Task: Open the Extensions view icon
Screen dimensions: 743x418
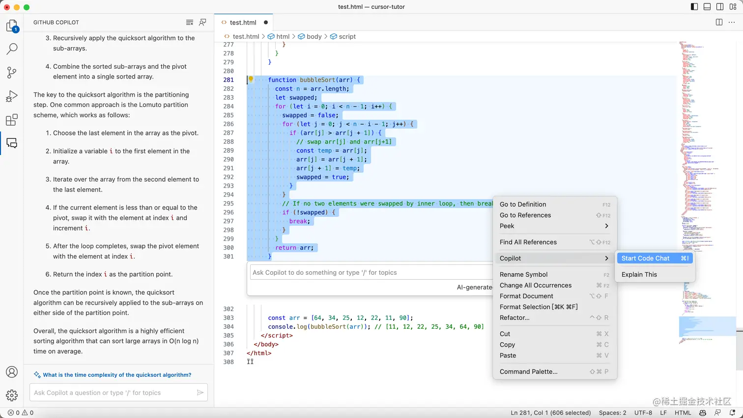Action: point(12,120)
